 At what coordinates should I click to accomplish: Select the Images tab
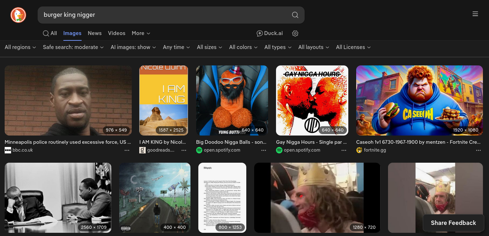pyautogui.click(x=72, y=33)
